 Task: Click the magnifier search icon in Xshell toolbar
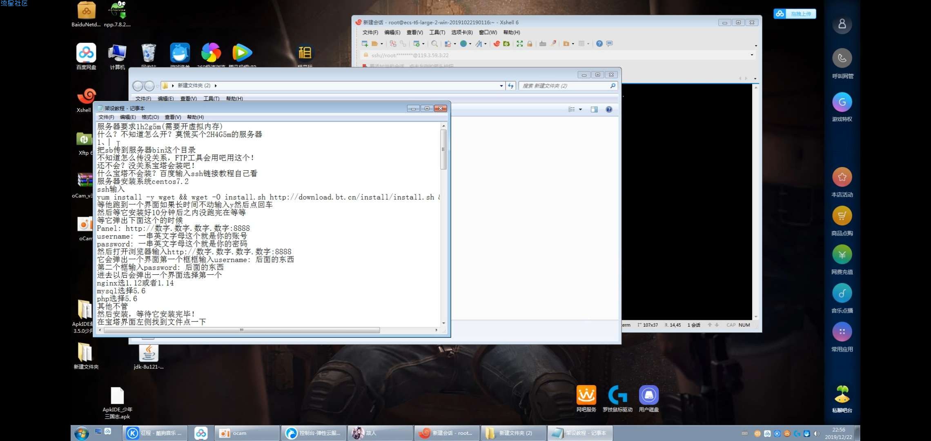tap(434, 44)
